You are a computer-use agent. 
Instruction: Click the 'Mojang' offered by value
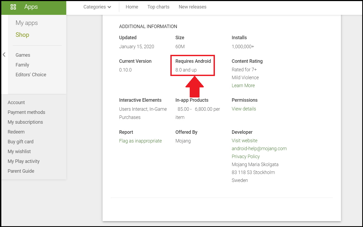tap(183, 141)
